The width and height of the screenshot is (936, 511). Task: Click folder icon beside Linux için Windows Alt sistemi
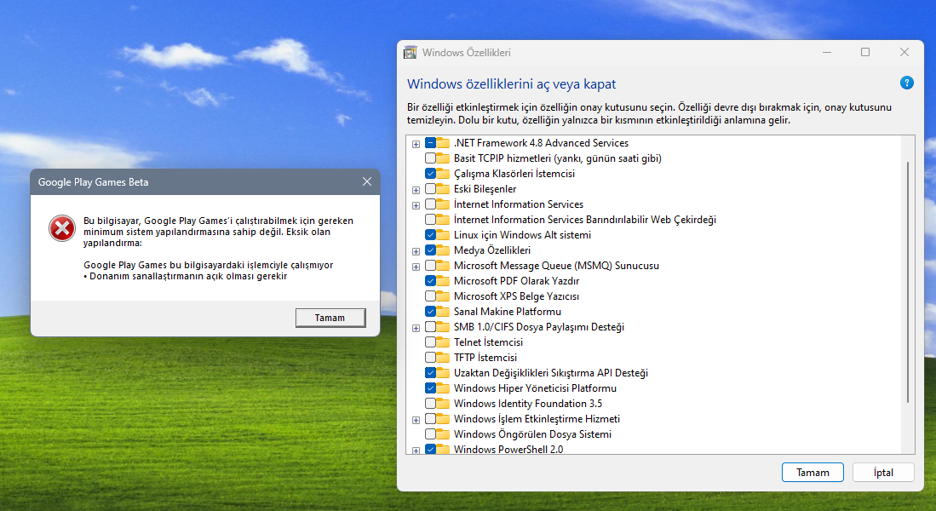click(x=442, y=234)
